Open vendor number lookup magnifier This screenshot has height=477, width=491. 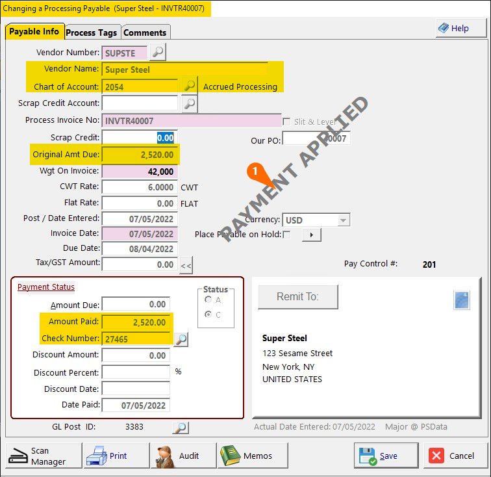158,52
